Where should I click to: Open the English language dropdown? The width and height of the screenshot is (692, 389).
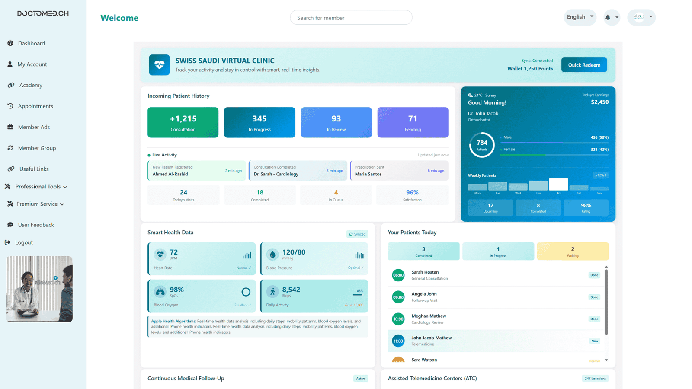coord(580,17)
